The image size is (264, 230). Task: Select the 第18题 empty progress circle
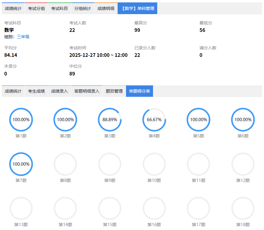[243, 208]
